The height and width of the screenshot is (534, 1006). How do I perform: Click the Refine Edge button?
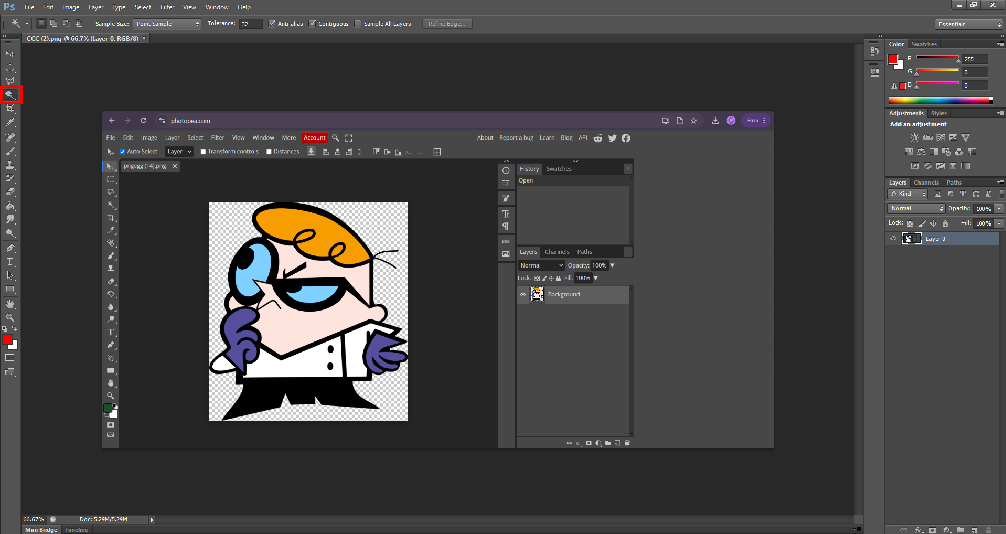[447, 24]
